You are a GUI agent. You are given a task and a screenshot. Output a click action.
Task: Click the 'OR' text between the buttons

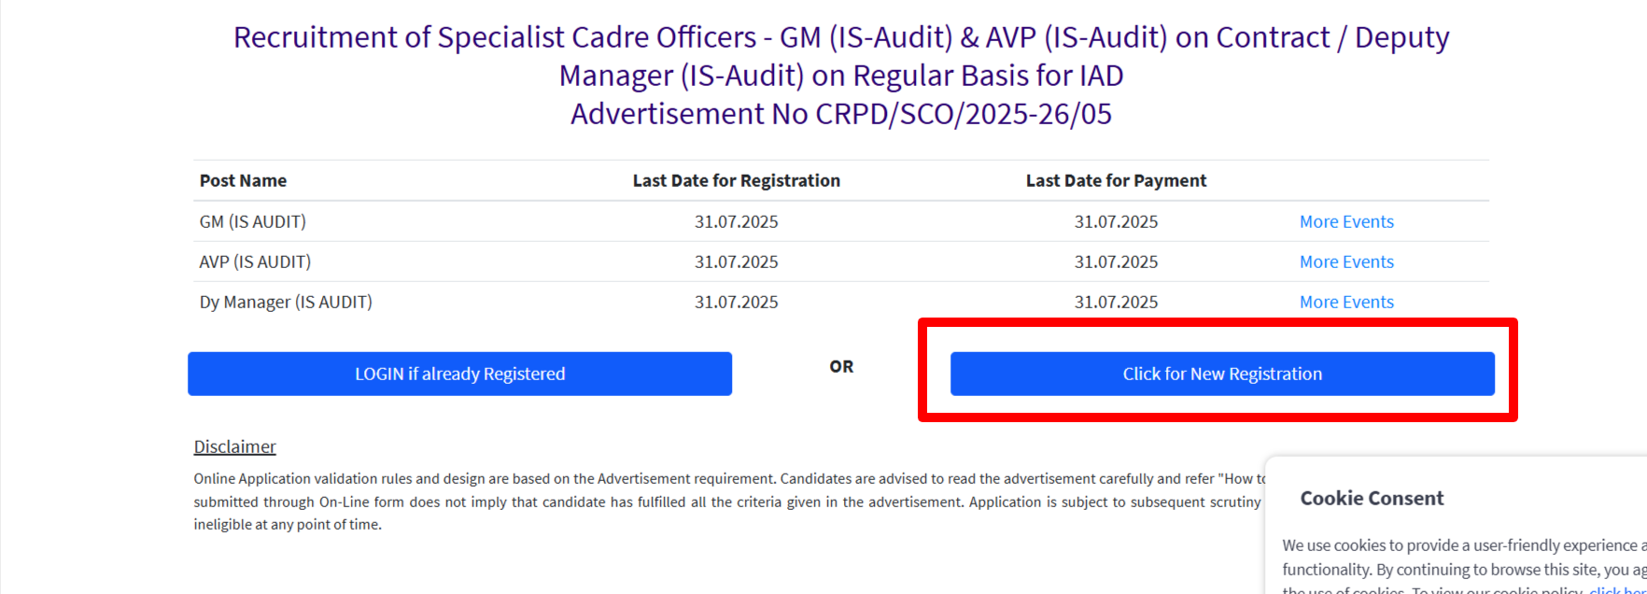point(841,366)
